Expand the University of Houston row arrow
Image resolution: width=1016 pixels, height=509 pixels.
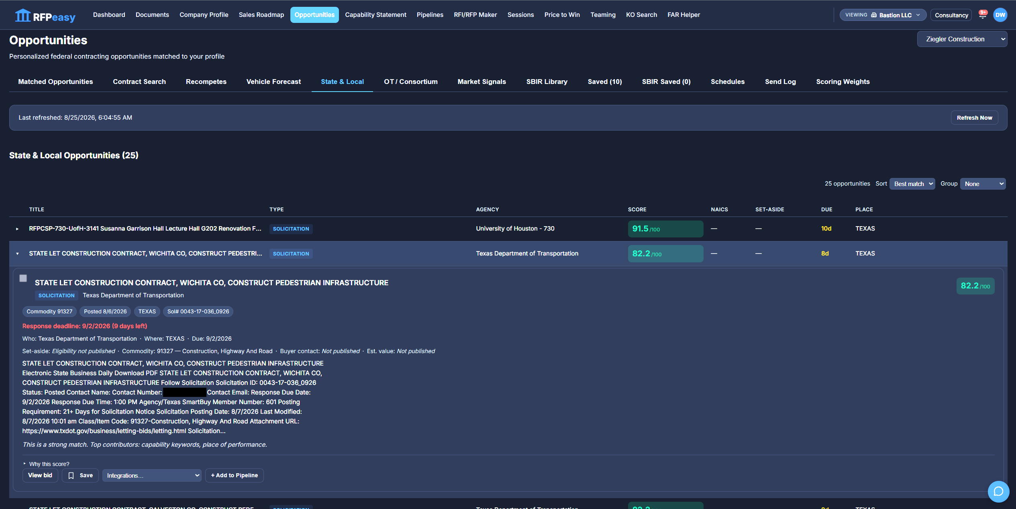[17, 229]
